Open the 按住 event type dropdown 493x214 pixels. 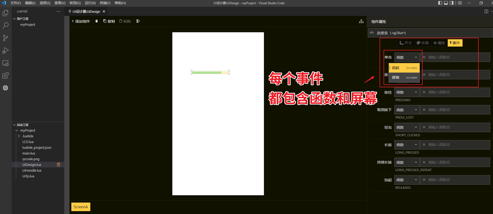407,92
